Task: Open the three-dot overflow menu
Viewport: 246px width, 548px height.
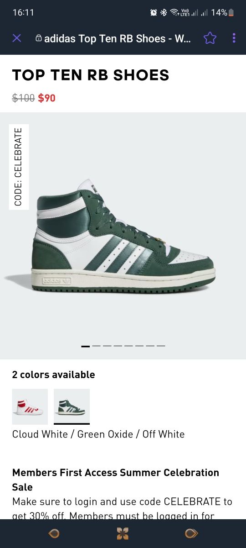Action: 234,38
